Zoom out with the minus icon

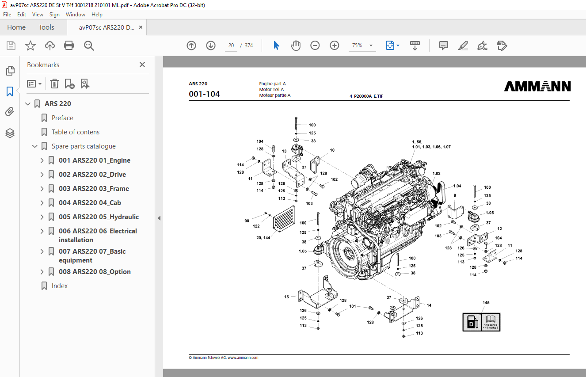tap(315, 46)
